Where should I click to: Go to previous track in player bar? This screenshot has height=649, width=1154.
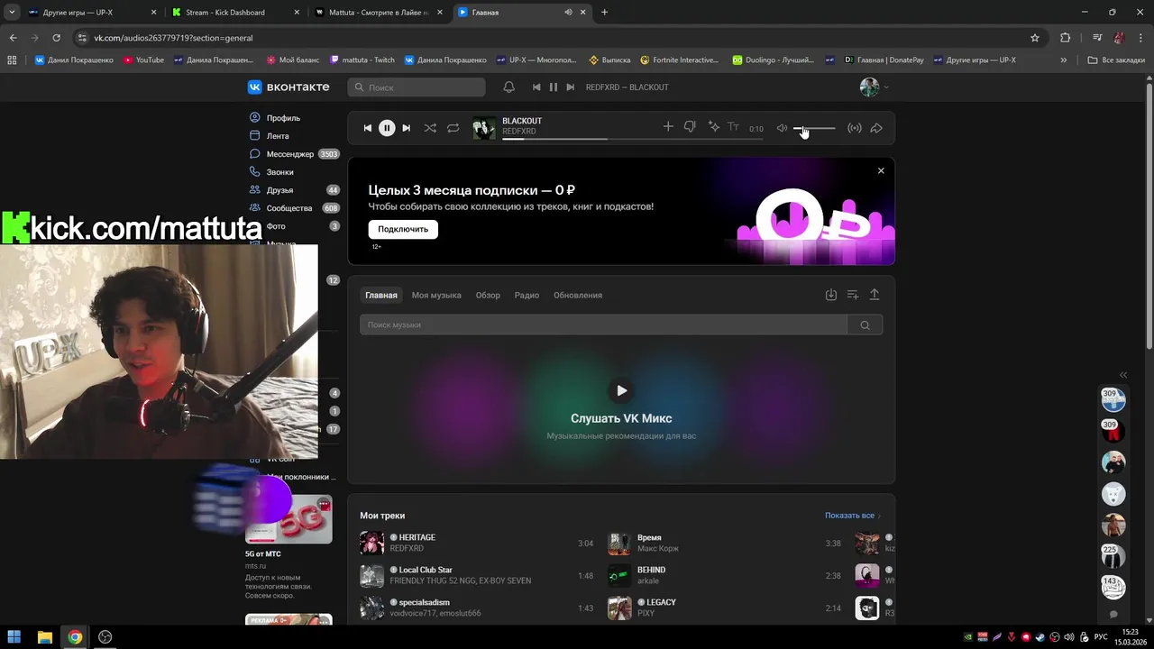[x=367, y=128]
